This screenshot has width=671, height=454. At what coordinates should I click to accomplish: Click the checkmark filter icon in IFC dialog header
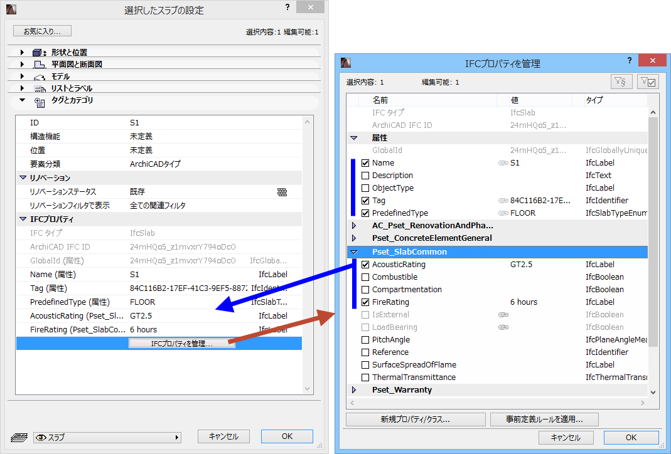648,81
